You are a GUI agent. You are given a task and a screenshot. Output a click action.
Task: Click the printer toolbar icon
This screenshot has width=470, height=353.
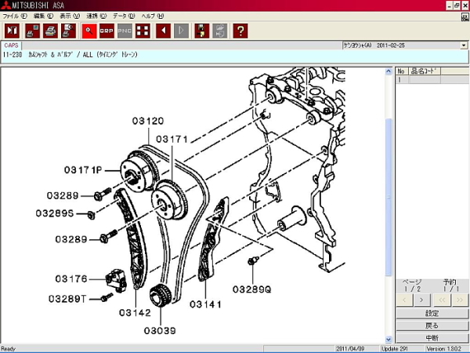click(51, 31)
